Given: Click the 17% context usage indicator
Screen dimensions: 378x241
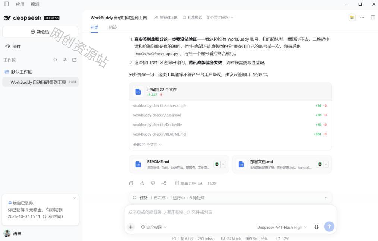Looking at the screenshot, I should (283, 239).
